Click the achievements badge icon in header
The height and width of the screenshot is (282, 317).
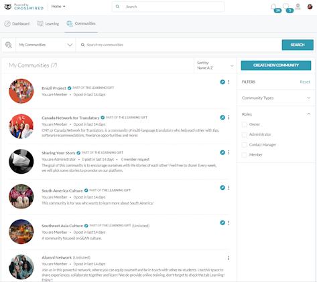(298, 7)
